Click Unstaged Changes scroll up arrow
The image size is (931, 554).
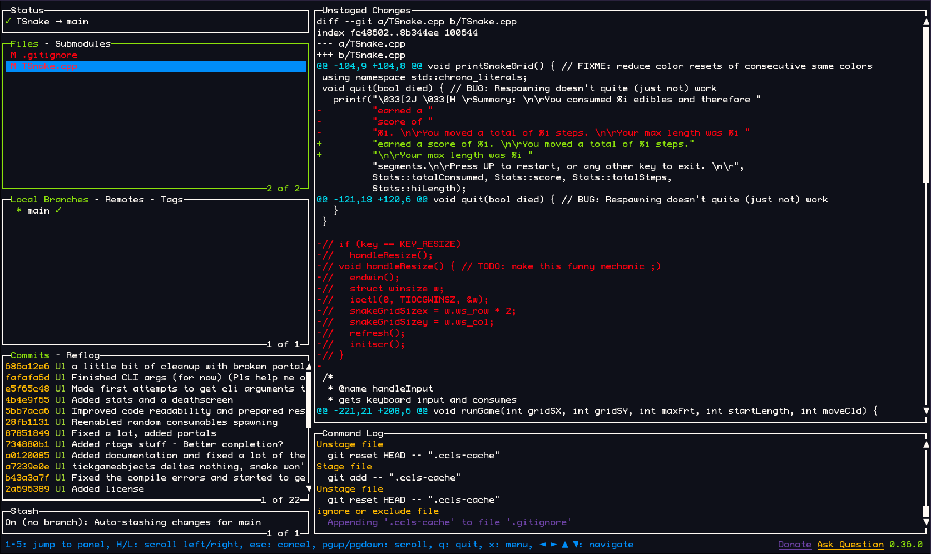pyautogui.click(x=926, y=22)
